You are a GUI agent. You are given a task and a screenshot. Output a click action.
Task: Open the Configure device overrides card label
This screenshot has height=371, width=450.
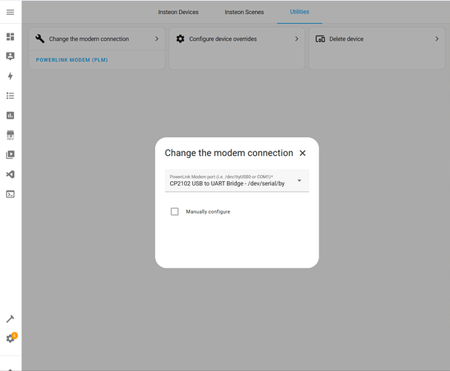click(223, 39)
